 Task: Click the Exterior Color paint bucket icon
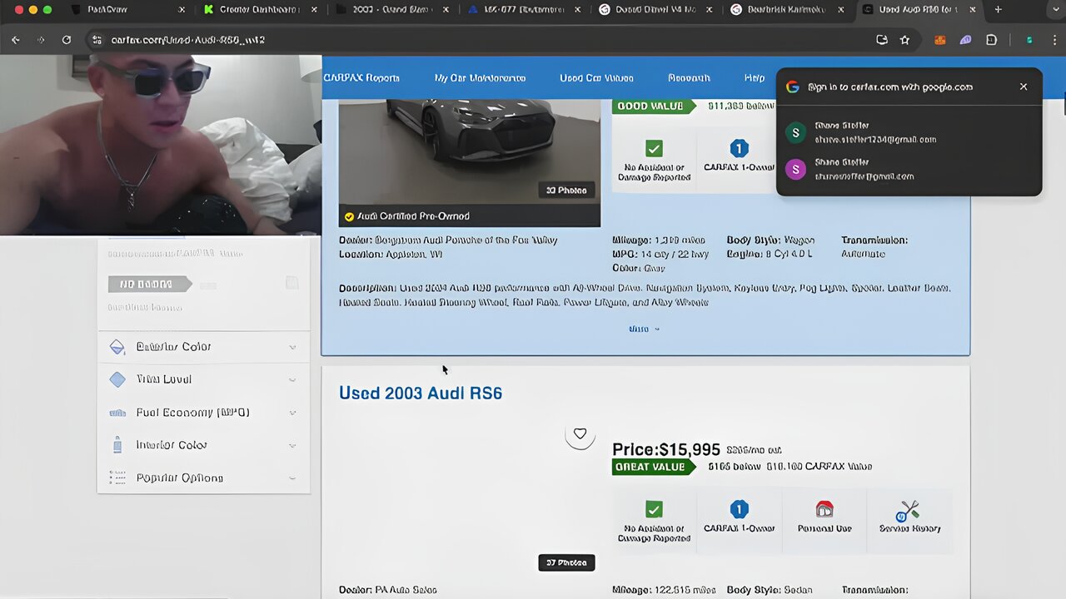tap(117, 347)
